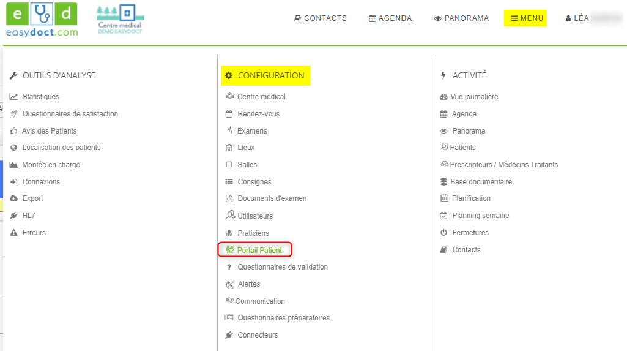Open the Connecteurs configuration link
Screen dimensions: 627x351
258,335
